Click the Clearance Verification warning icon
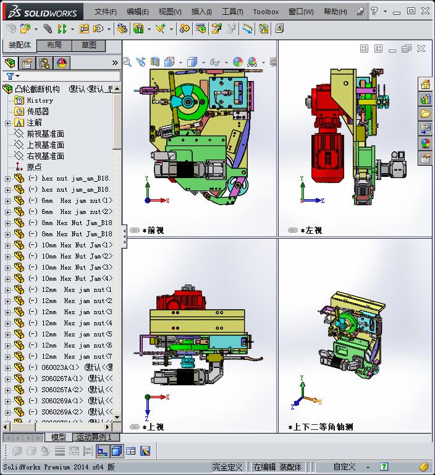The width and height of the screenshot is (435, 475). (x=263, y=29)
